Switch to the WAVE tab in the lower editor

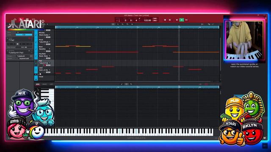[44, 84]
